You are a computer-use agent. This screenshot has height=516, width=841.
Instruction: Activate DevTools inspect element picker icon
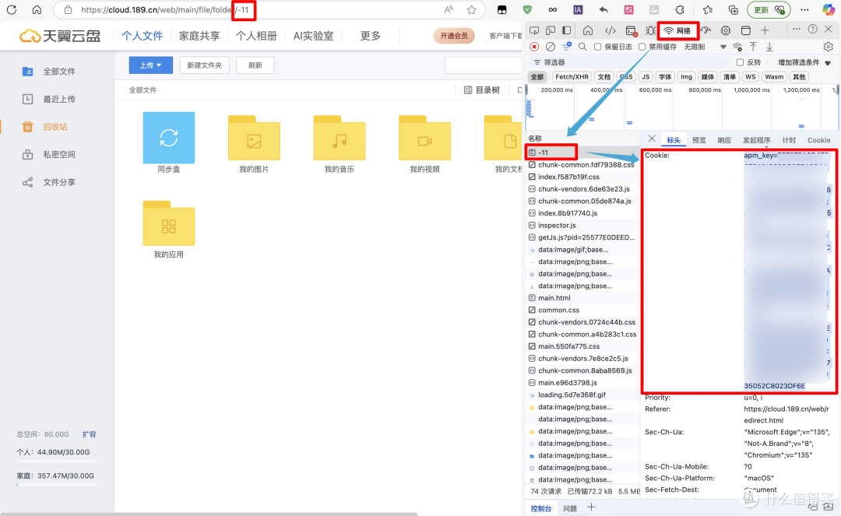coord(534,30)
